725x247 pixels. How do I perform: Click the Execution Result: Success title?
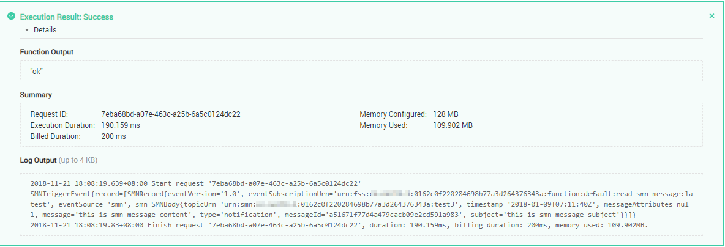(x=66, y=17)
